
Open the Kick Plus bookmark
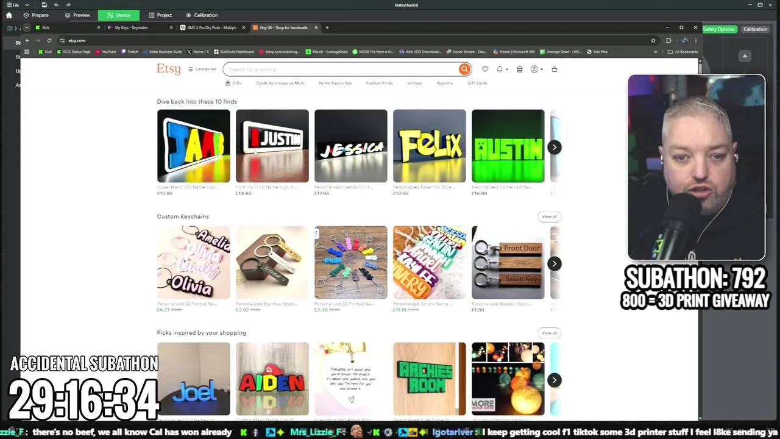point(597,52)
